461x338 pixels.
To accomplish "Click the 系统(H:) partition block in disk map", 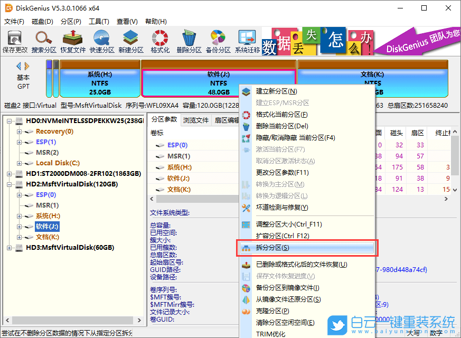I will [x=100, y=83].
